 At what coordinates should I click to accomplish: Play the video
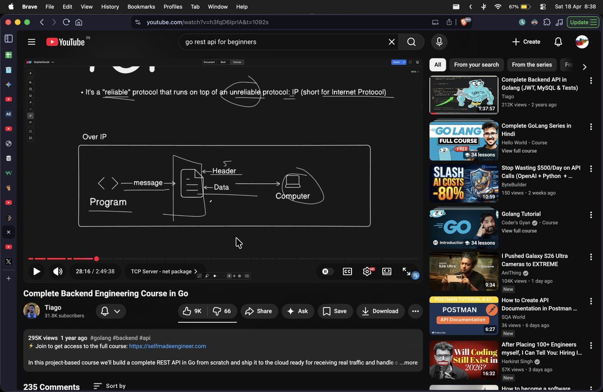(x=37, y=271)
